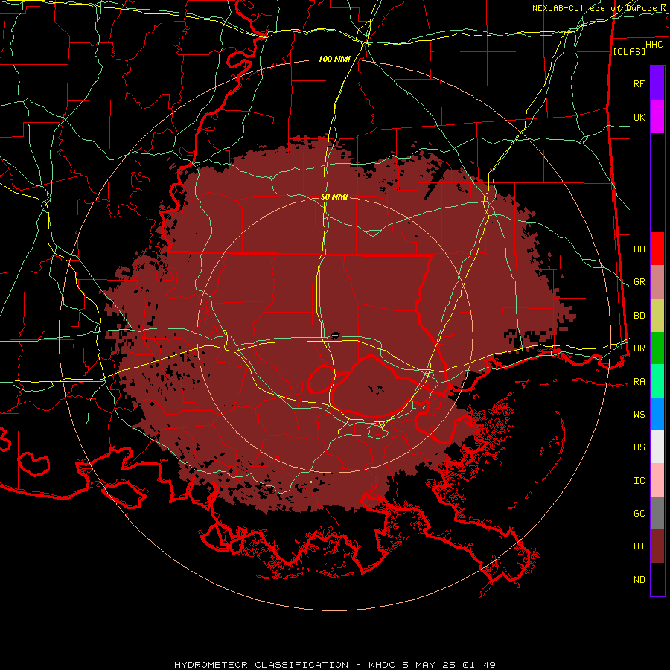The width and height of the screenshot is (670, 670).
Task: Click the '5 MAY 25' date text
Action: point(428,665)
